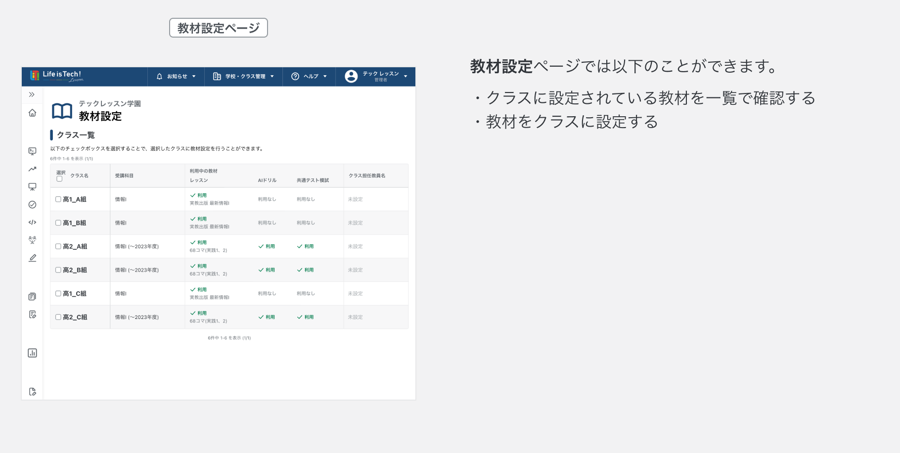Open the people group icon in sidebar
Screen dimensions: 900x453
[x=32, y=240]
